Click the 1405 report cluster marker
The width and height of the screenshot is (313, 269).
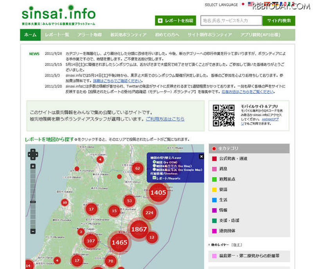(x=158, y=193)
